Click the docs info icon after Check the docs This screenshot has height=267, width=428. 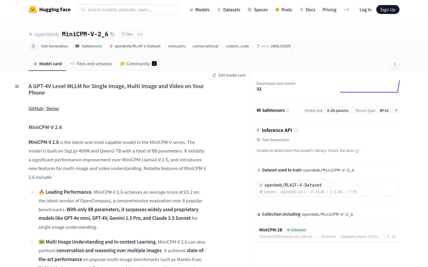(357, 151)
